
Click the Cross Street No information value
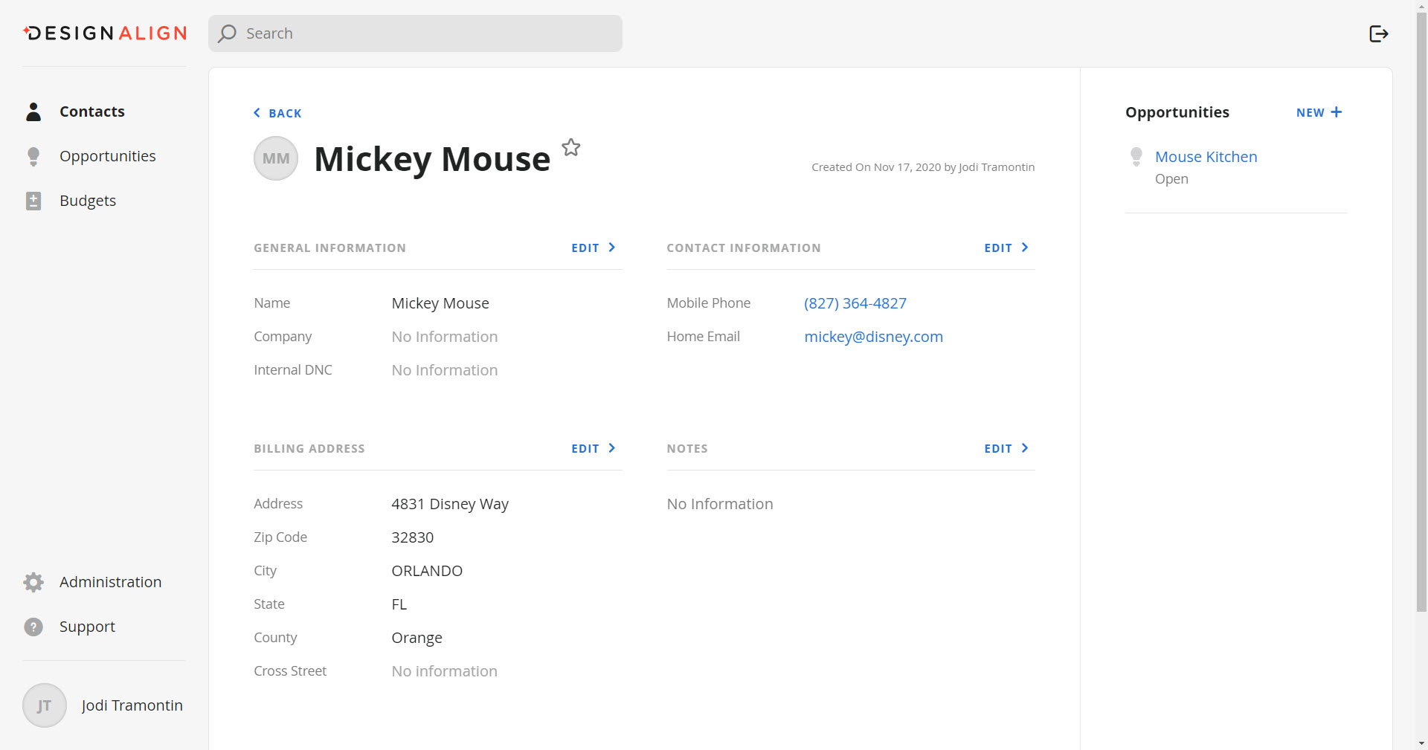pyautogui.click(x=445, y=671)
